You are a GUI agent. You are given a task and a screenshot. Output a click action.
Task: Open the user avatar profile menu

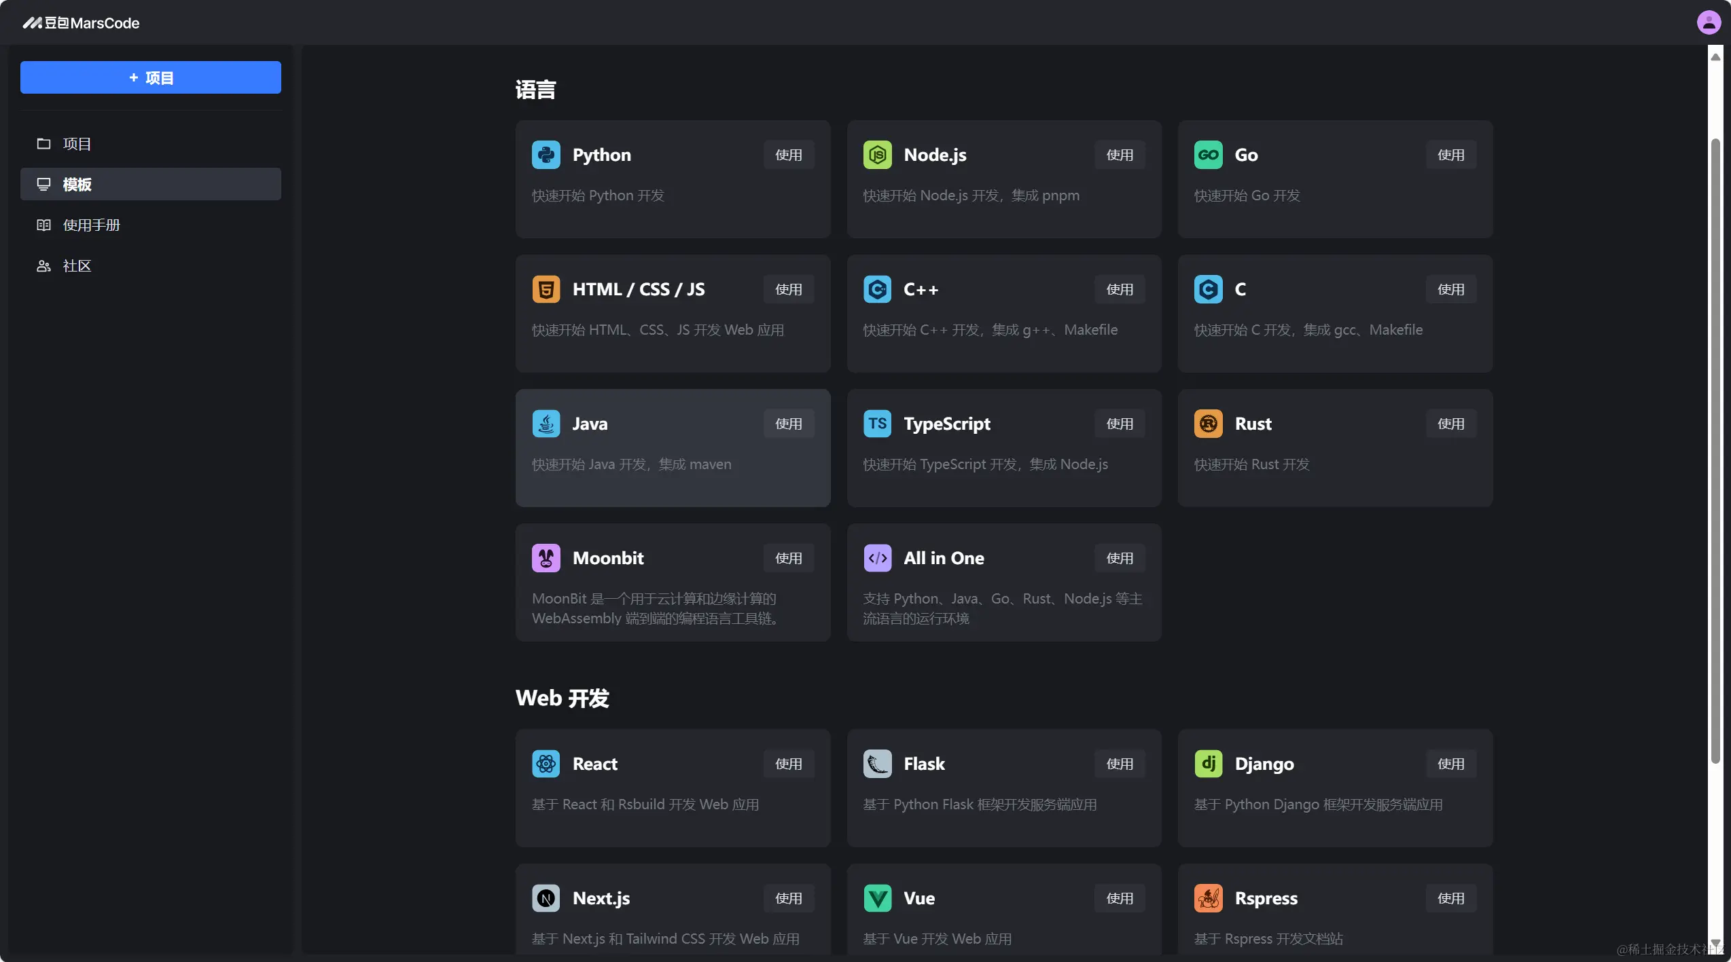[x=1709, y=22]
